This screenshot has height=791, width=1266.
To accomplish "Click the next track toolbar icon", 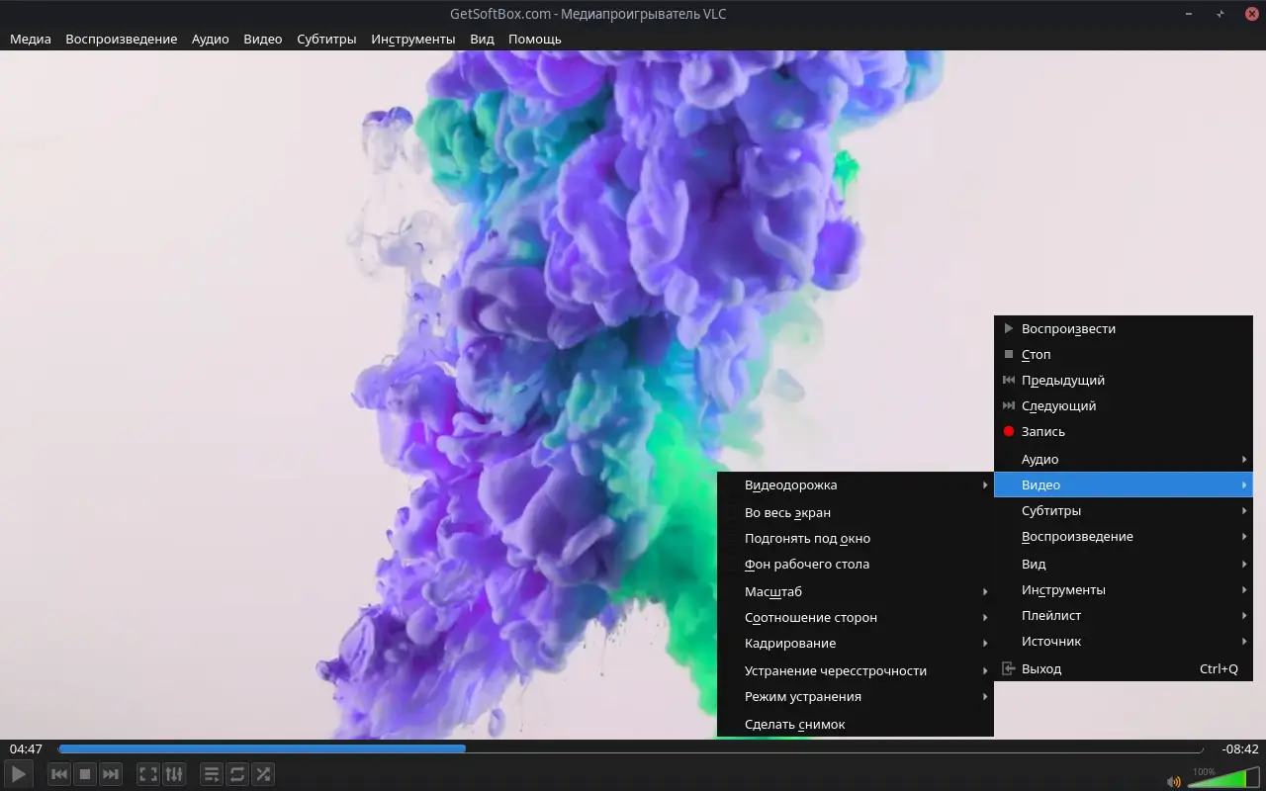I will tap(111, 774).
